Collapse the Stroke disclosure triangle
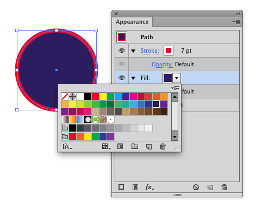The image size is (256, 212). pos(133,51)
